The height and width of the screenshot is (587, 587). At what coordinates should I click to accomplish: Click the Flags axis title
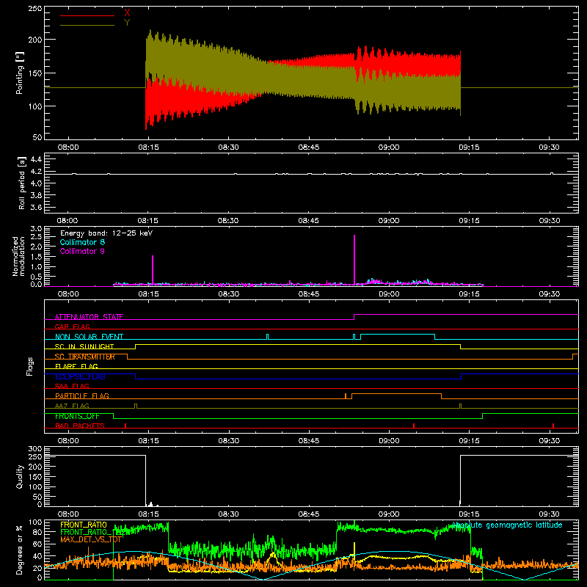click(x=30, y=366)
